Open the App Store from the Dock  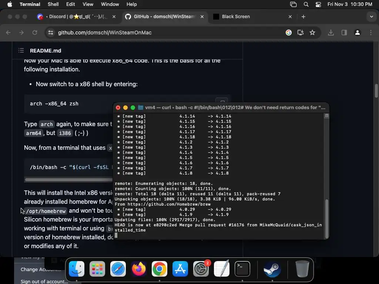coord(180,269)
